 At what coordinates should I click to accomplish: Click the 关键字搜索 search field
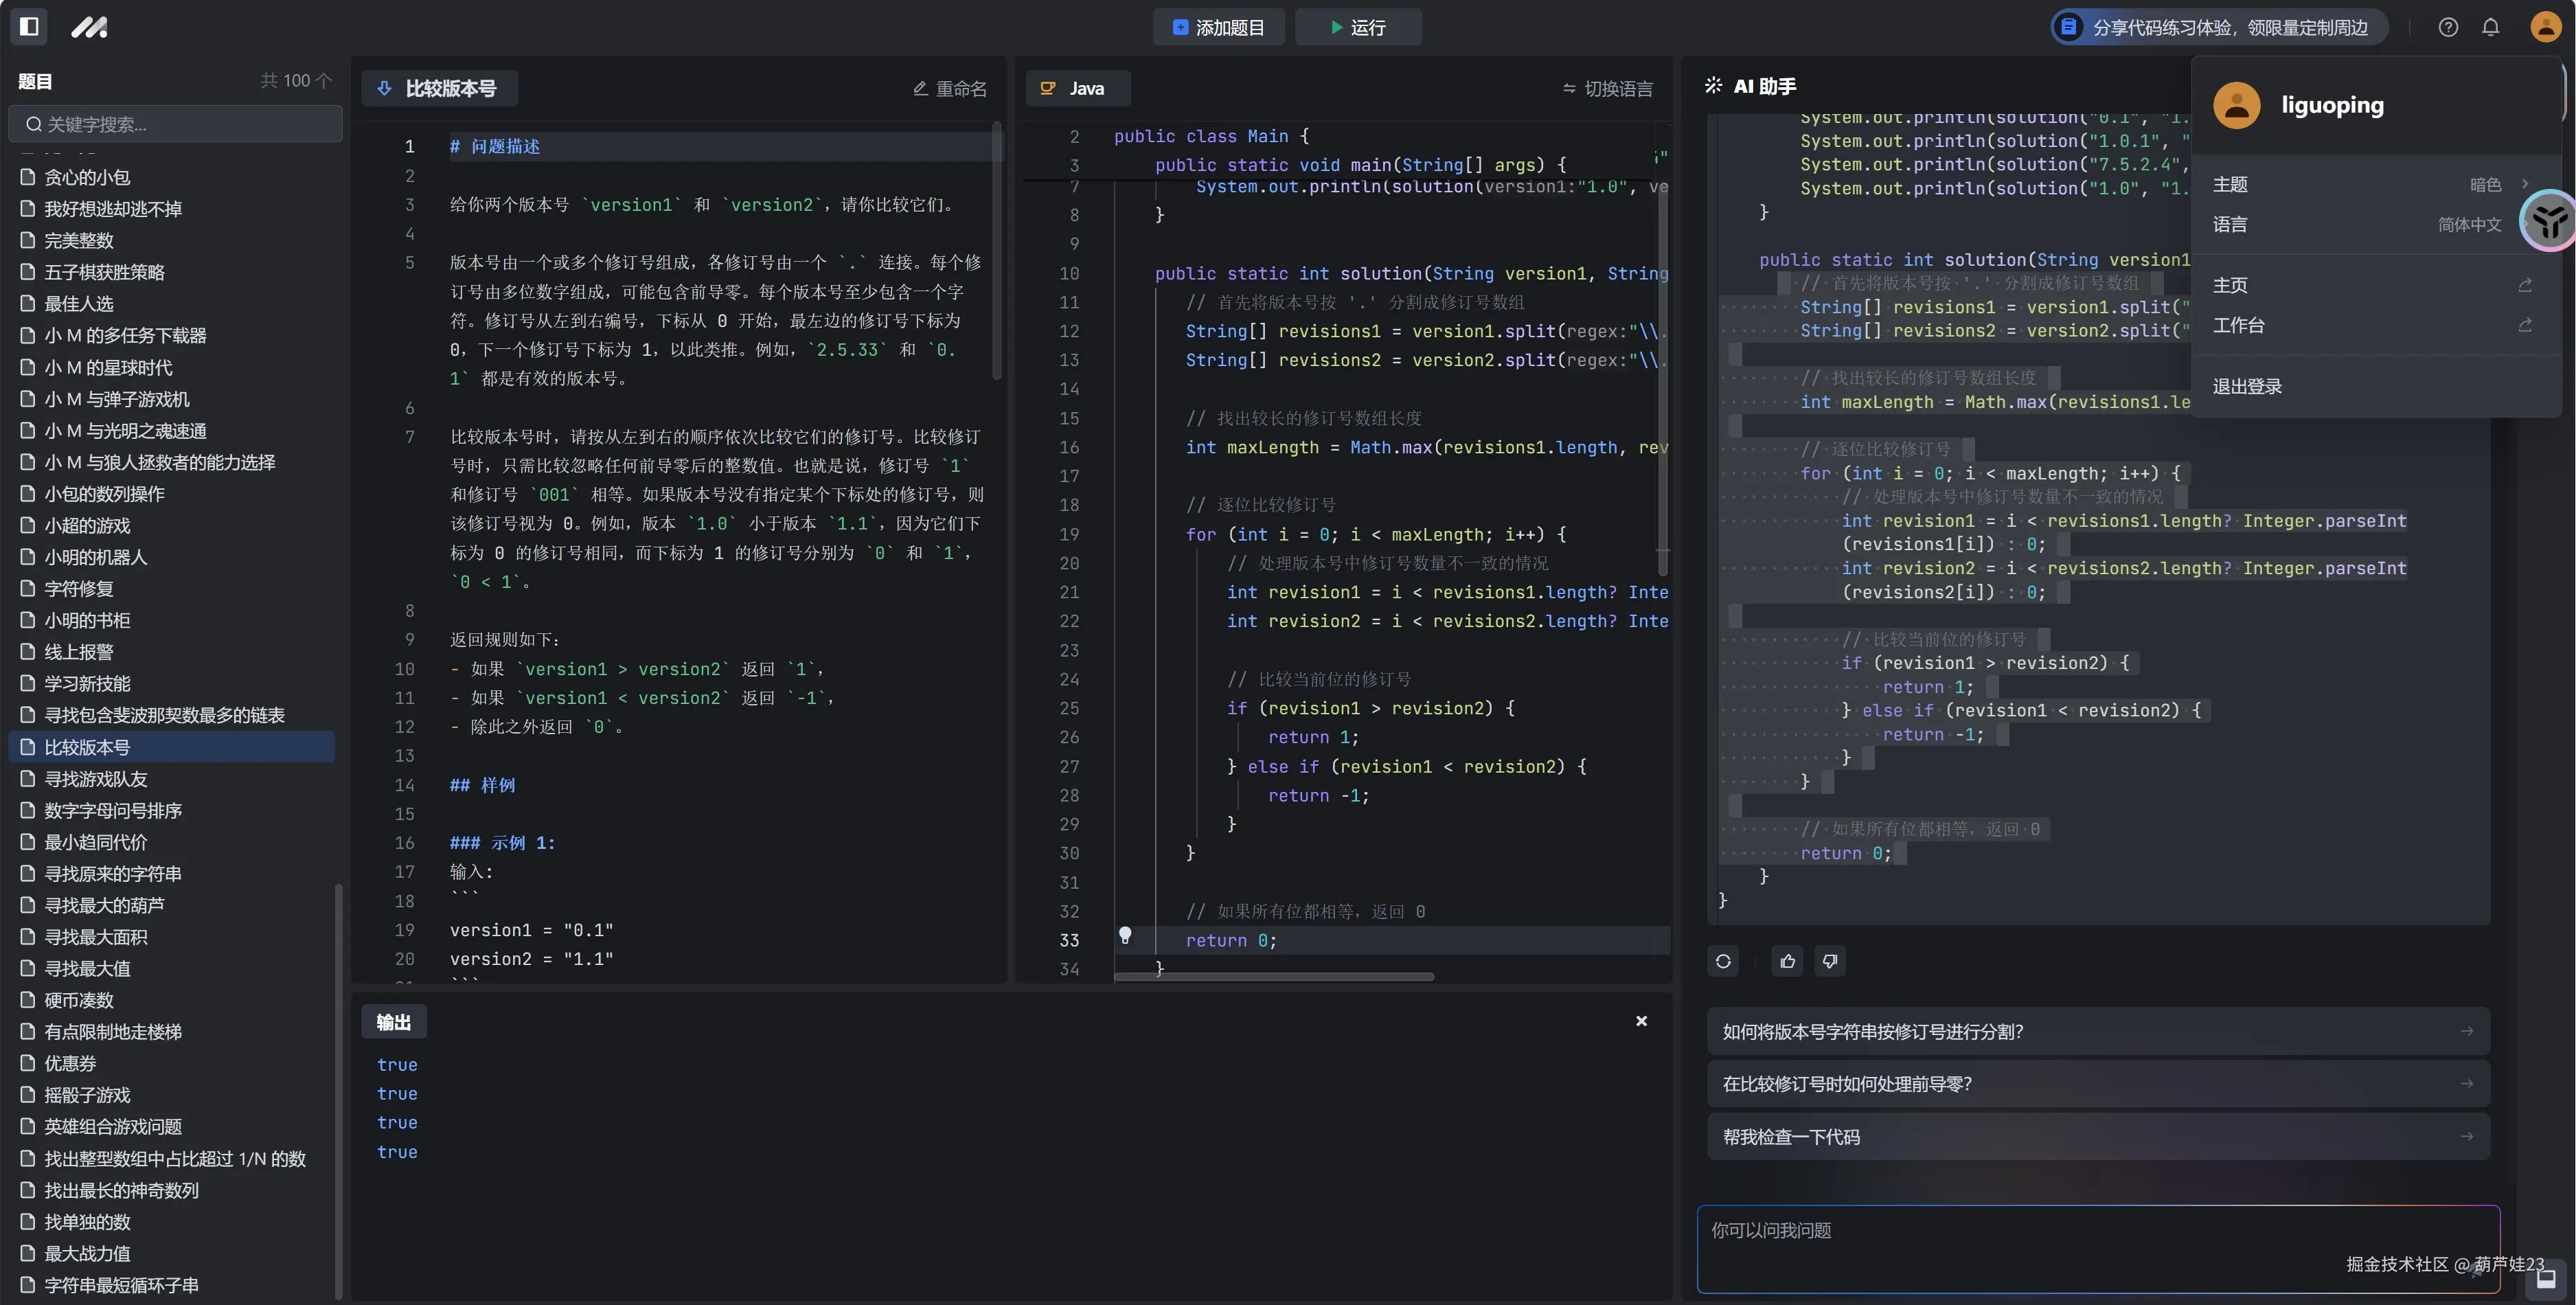click(x=176, y=124)
